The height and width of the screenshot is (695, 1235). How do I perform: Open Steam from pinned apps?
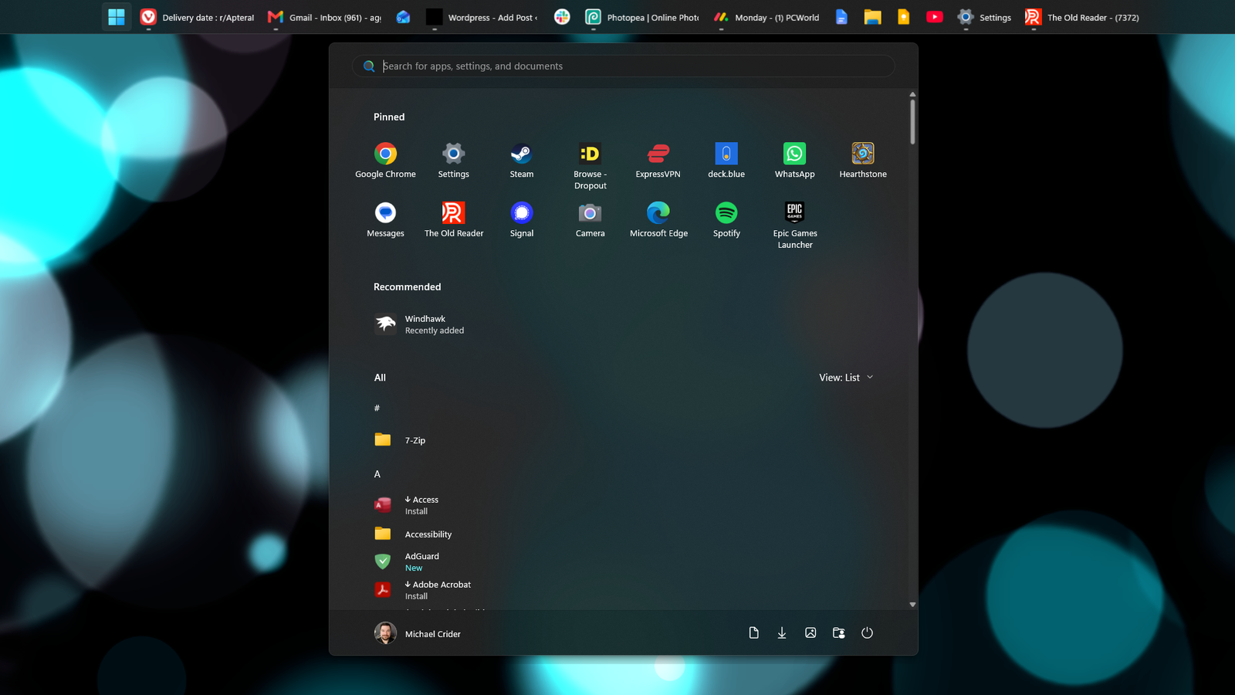point(522,161)
